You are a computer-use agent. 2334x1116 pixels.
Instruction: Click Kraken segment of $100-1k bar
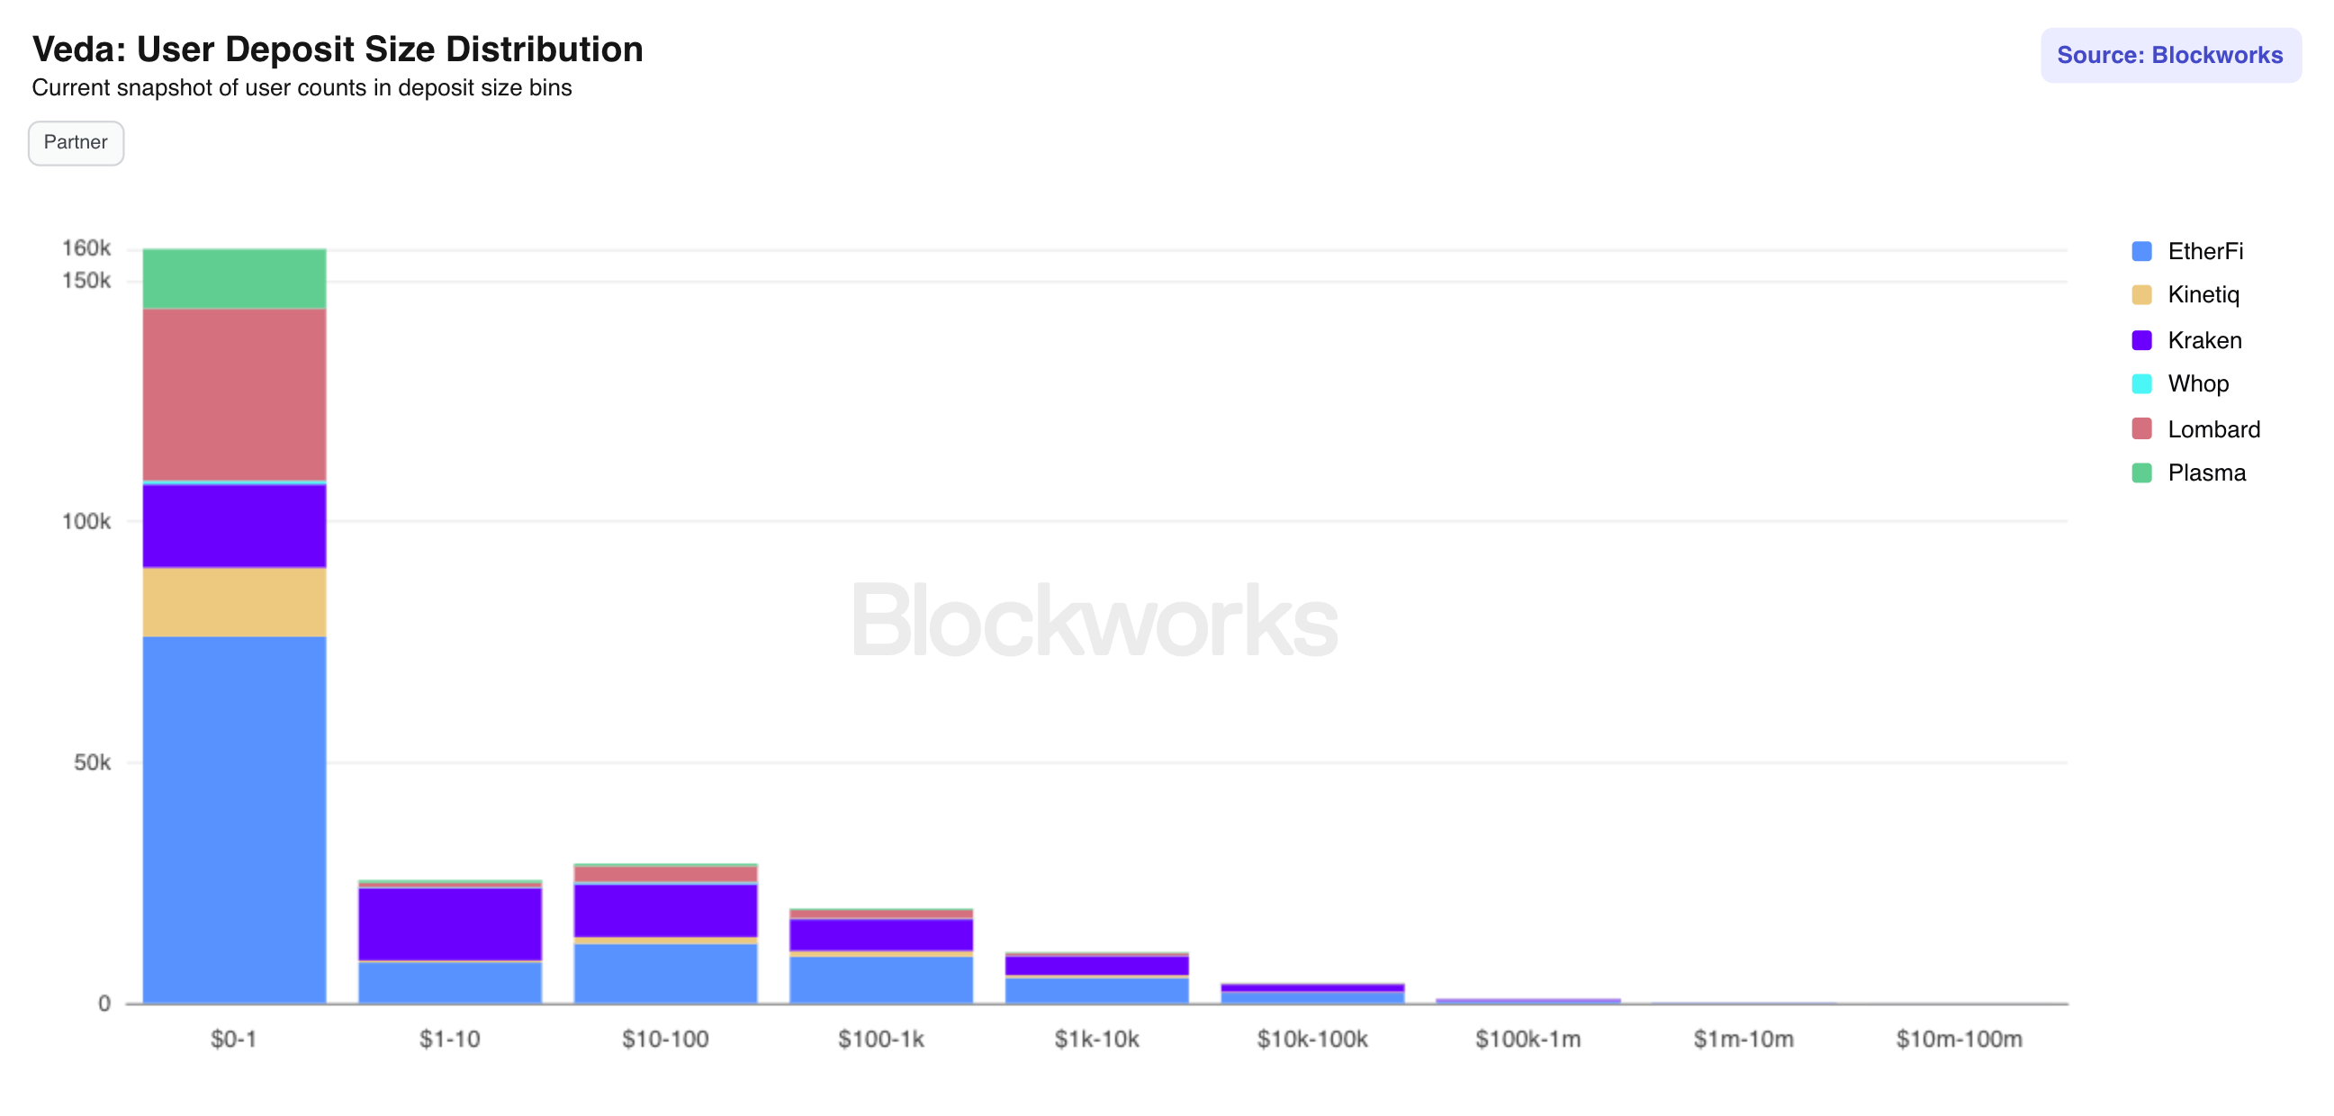tap(881, 936)
